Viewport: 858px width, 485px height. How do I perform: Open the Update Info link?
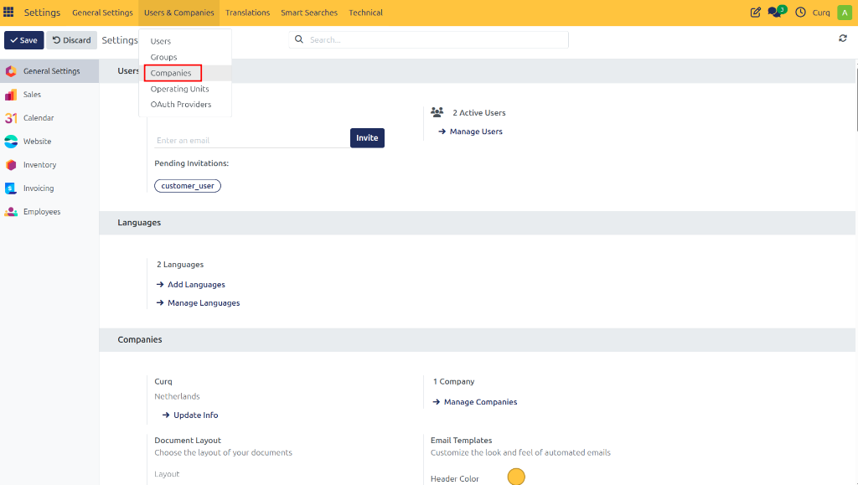pos(190,415)
